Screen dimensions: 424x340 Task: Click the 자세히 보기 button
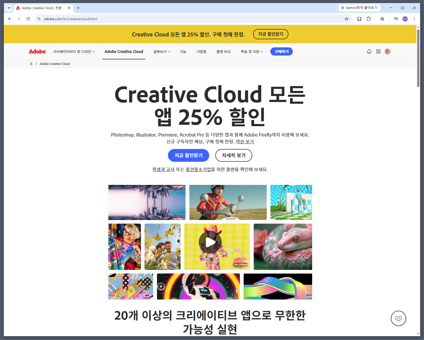[x=234, y=155]
